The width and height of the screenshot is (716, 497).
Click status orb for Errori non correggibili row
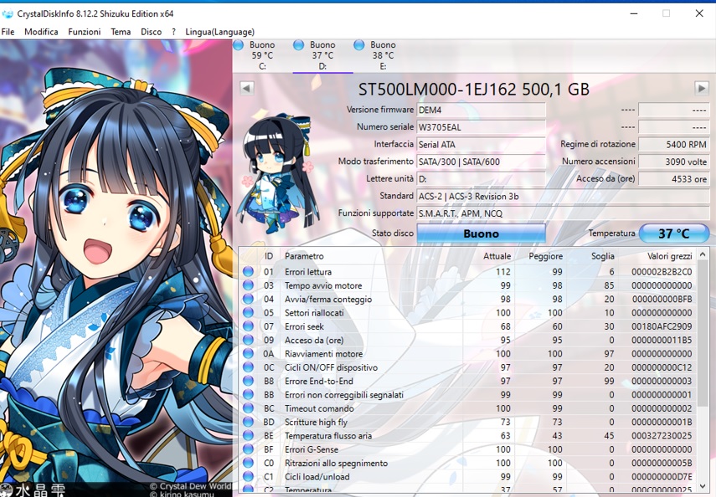[248, 395]
